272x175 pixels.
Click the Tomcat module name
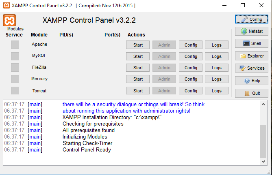pos(39,91)
